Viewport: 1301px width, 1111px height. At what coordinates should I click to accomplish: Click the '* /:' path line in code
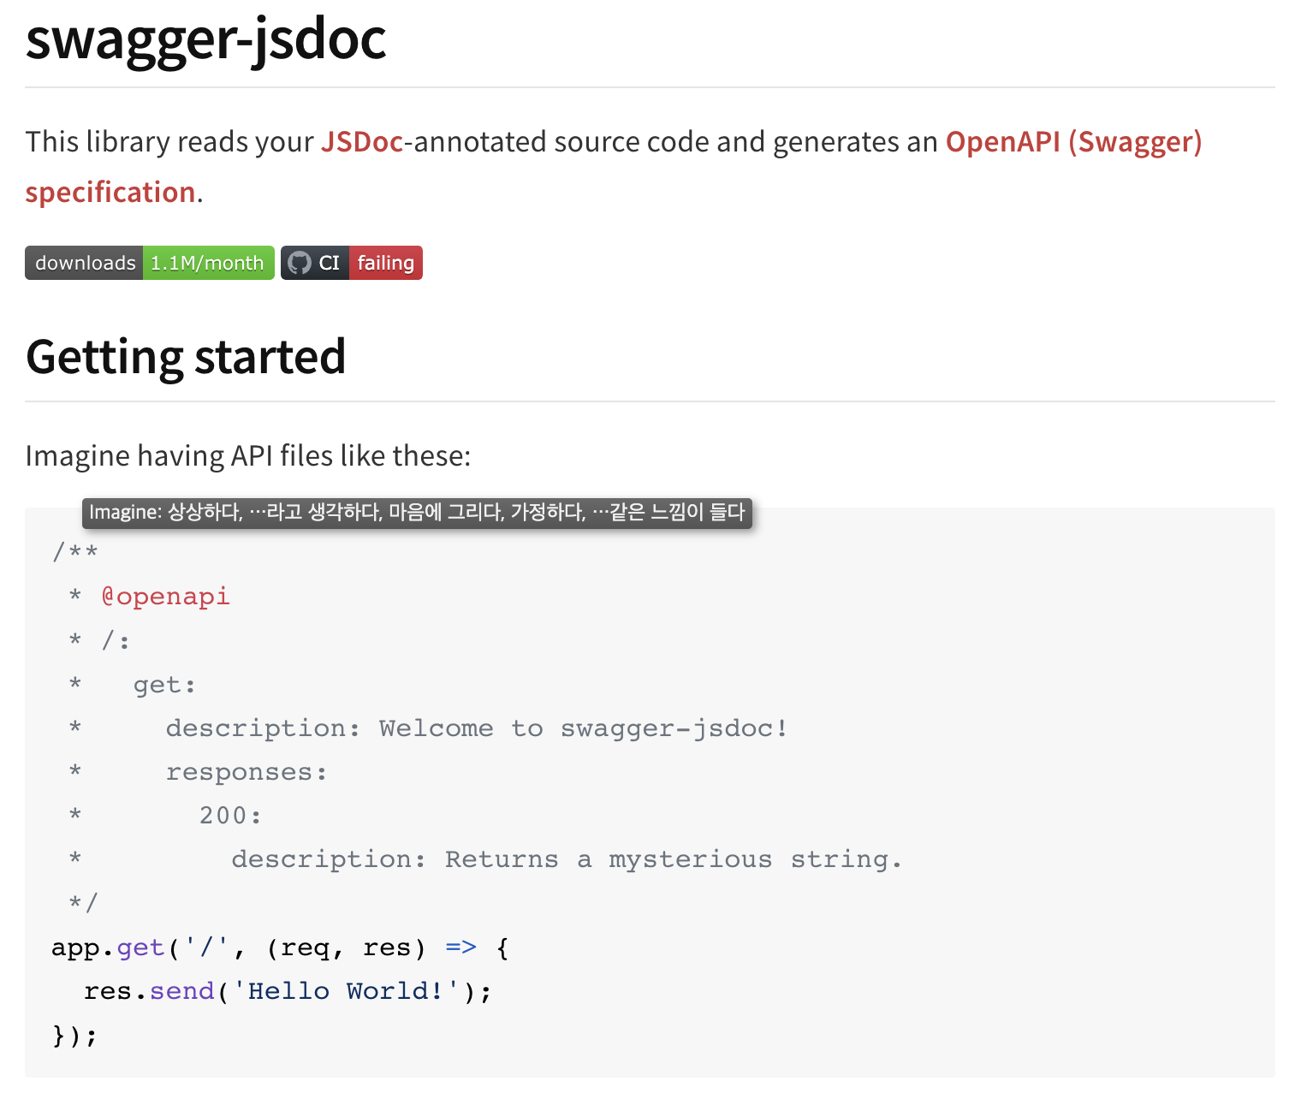click(99, 640)
